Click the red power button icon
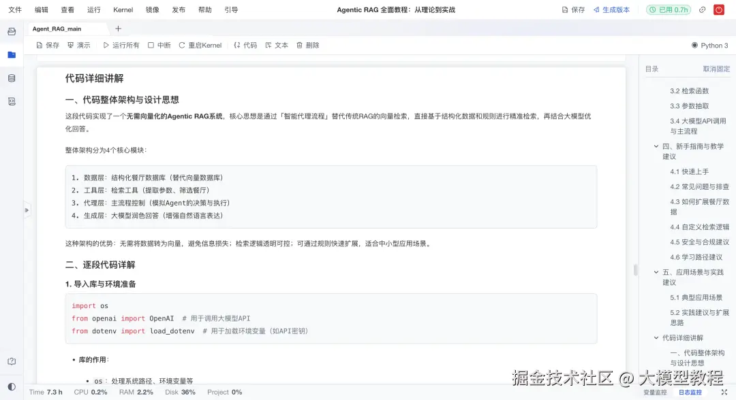 [x=719, y=10]
